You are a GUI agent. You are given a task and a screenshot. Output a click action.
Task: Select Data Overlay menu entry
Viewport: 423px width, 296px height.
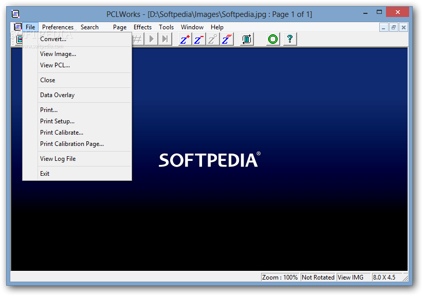pos(77,95)
